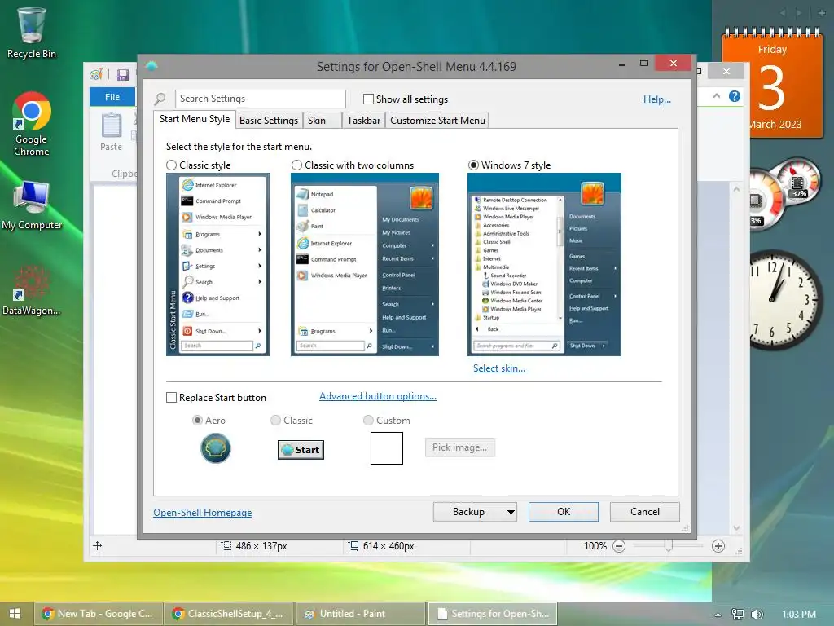This screenshot has width=834, height=626.
Task: Switch to the Basic Settings tab
Action: [269, 121]
